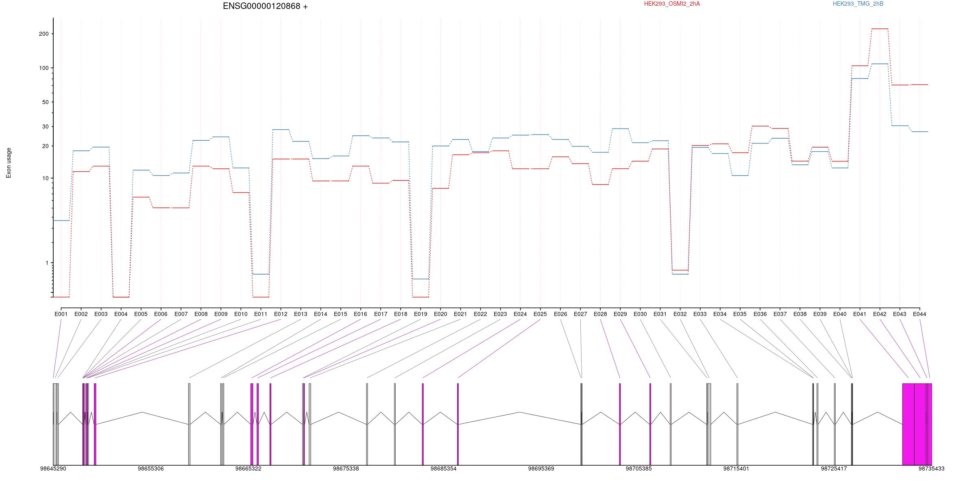Click the blue E001 expression segment
Viewport: 976px width, 488px height.
[x=61, y=220]
